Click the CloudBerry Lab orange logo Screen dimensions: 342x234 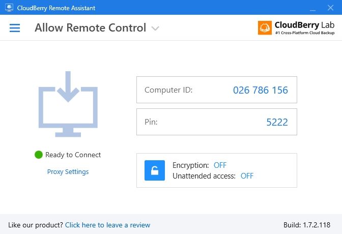pos(265,27)
